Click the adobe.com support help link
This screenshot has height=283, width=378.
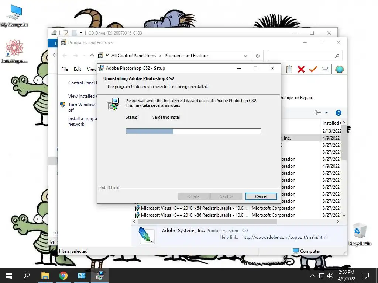(x=285, y=237)
